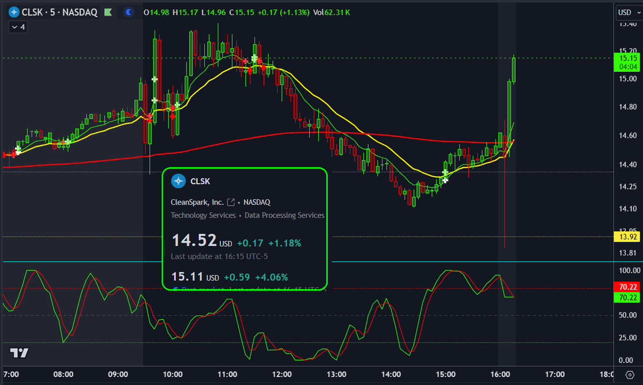Click the 10:00 time axis label
Viewport: 643px width, 385px height.
173,374
